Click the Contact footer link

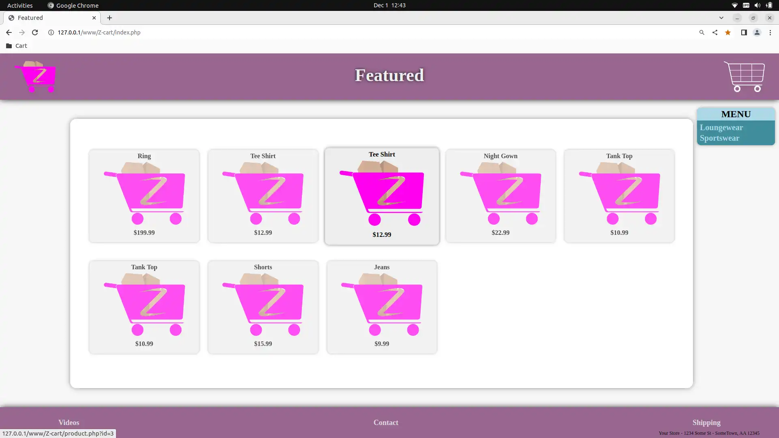pos(386,423)
